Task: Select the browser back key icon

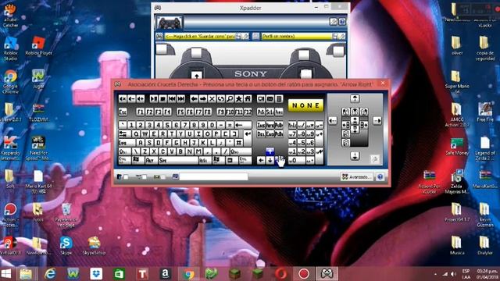Action: [195, 99]
